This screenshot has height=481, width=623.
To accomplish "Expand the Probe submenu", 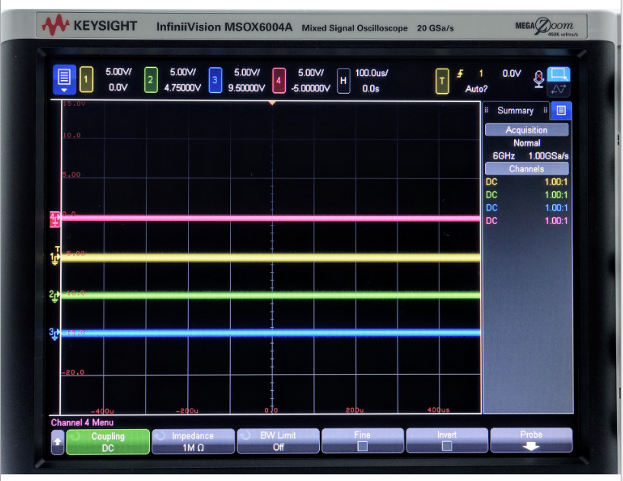I will [x=531, y=441].
